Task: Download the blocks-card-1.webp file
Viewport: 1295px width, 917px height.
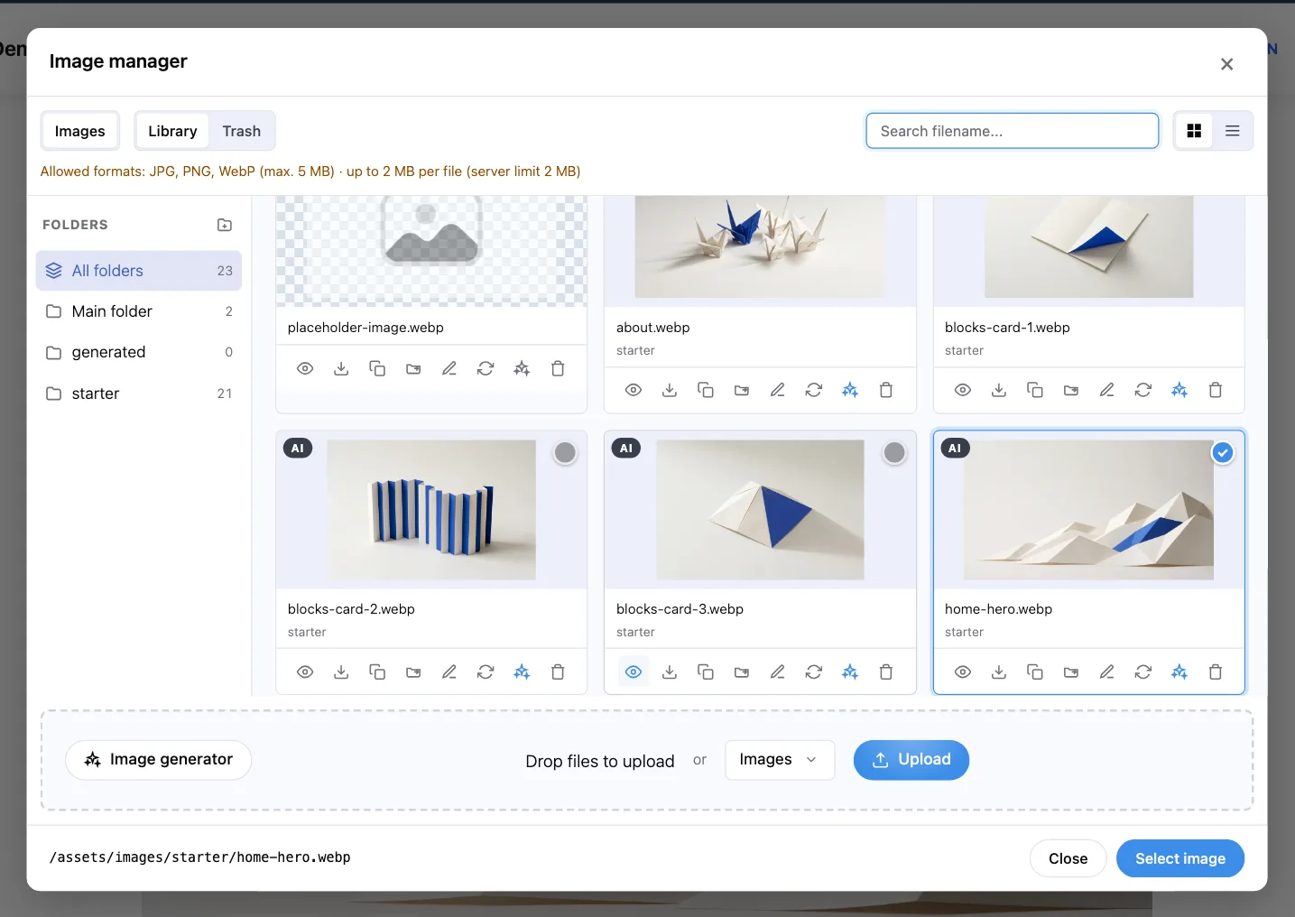Action: [x=999, y=390]
